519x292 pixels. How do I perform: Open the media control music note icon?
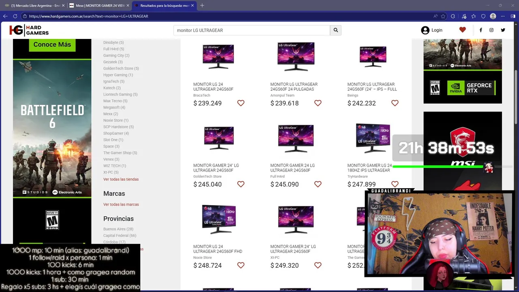coord(464,16)
